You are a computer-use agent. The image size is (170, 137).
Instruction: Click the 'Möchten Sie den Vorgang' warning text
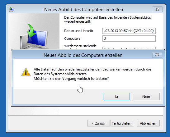point(71,79)
